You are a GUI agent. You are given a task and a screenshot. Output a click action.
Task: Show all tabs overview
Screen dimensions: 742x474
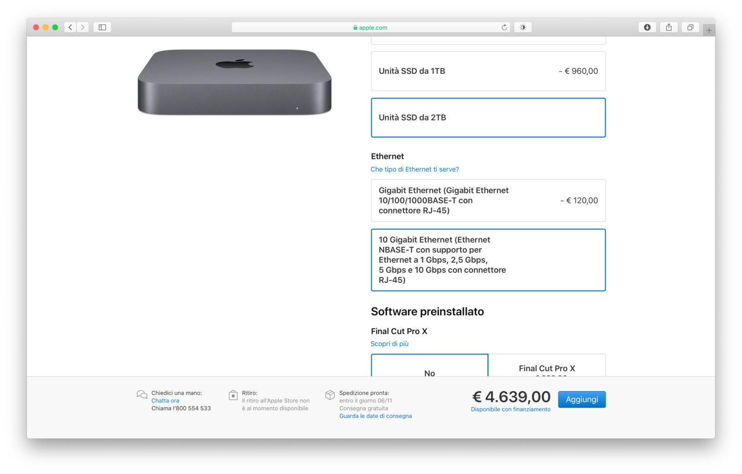pyautogui.click(x=690, y=27)
